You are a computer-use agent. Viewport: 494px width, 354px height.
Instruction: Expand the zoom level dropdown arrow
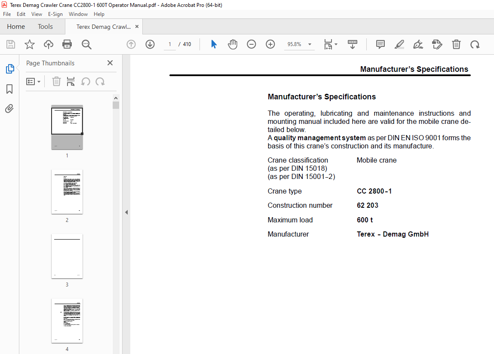[x=310, y=44]
